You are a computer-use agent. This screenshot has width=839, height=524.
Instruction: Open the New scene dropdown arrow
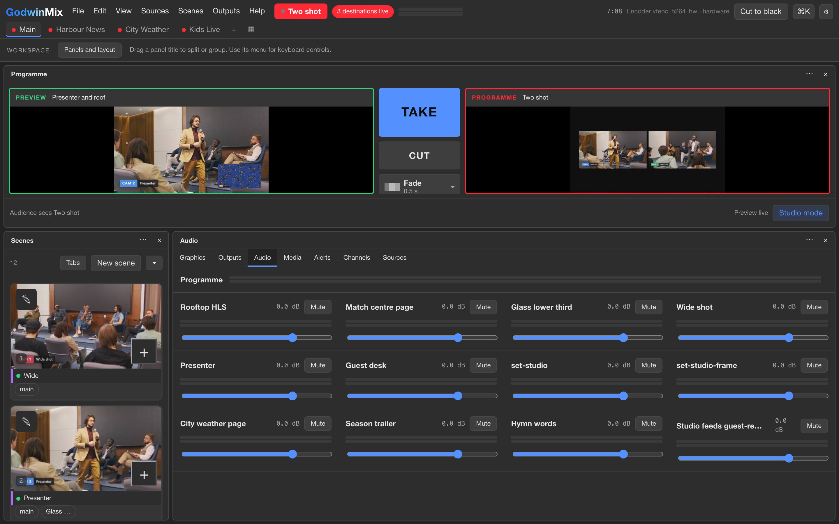coord(154,263)
